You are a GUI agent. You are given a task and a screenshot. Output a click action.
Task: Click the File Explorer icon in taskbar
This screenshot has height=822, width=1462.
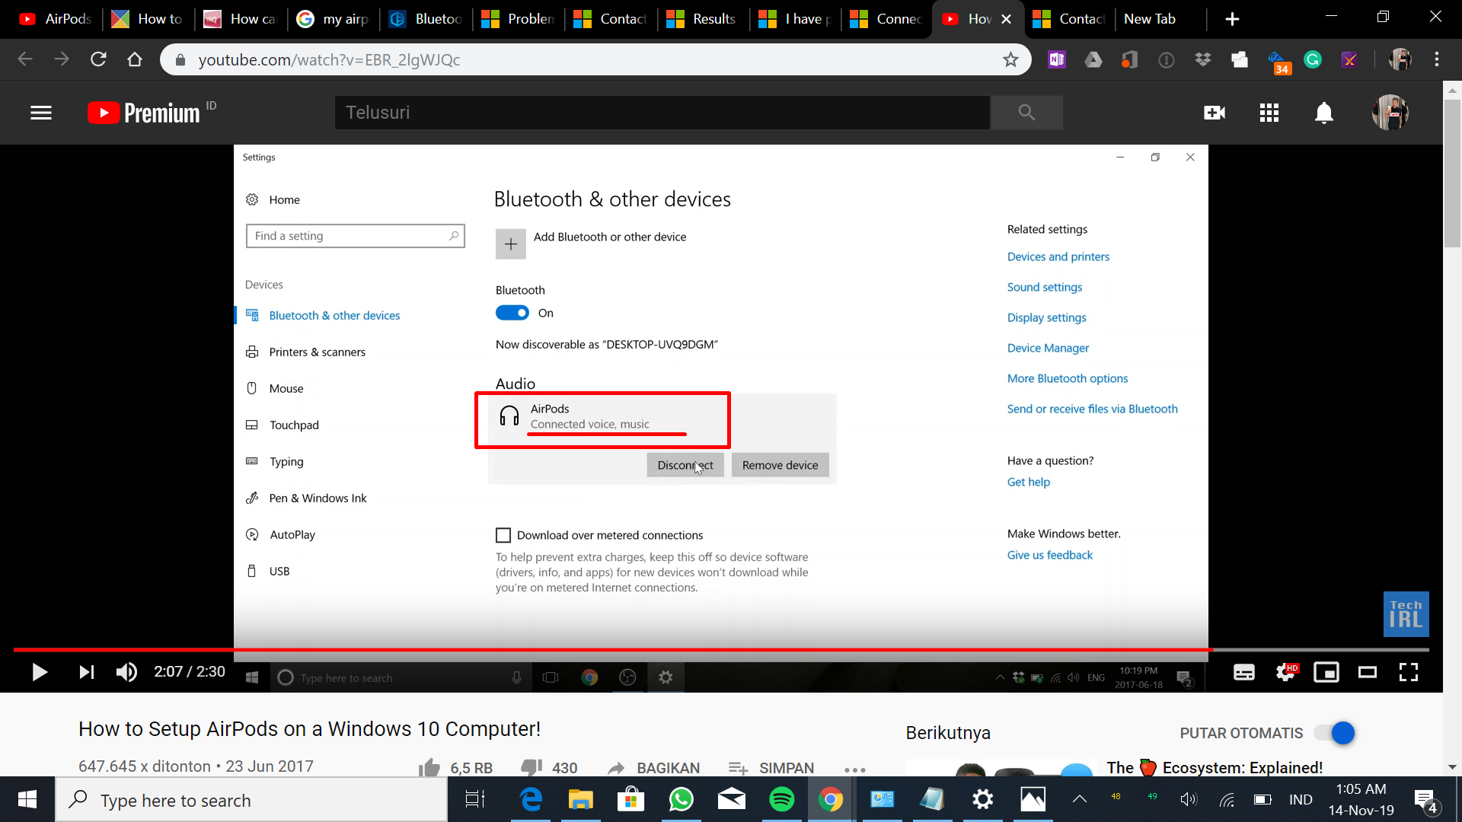coord(580,799)
